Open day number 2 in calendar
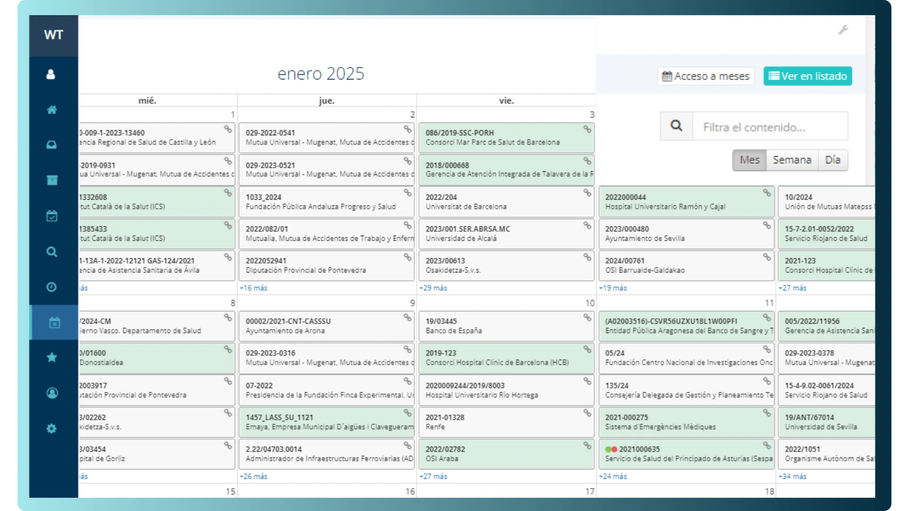This screenshot has width=909, height=511. click(x=412, y=115)
